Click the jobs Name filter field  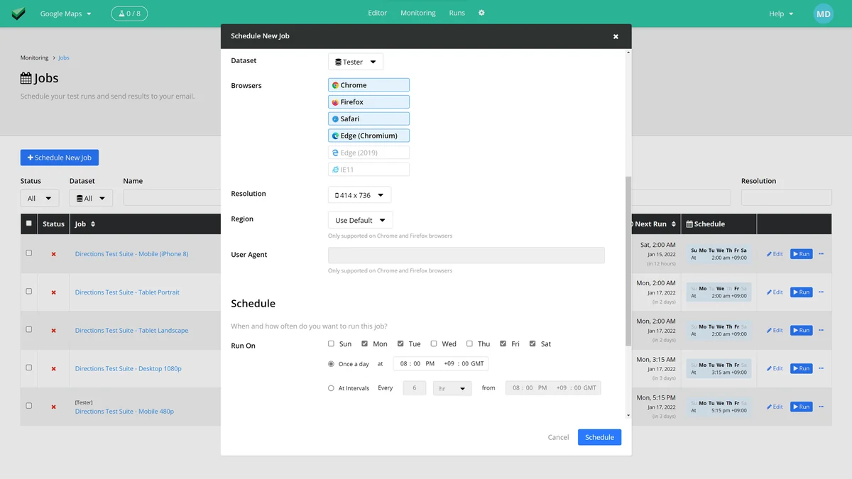172,198
